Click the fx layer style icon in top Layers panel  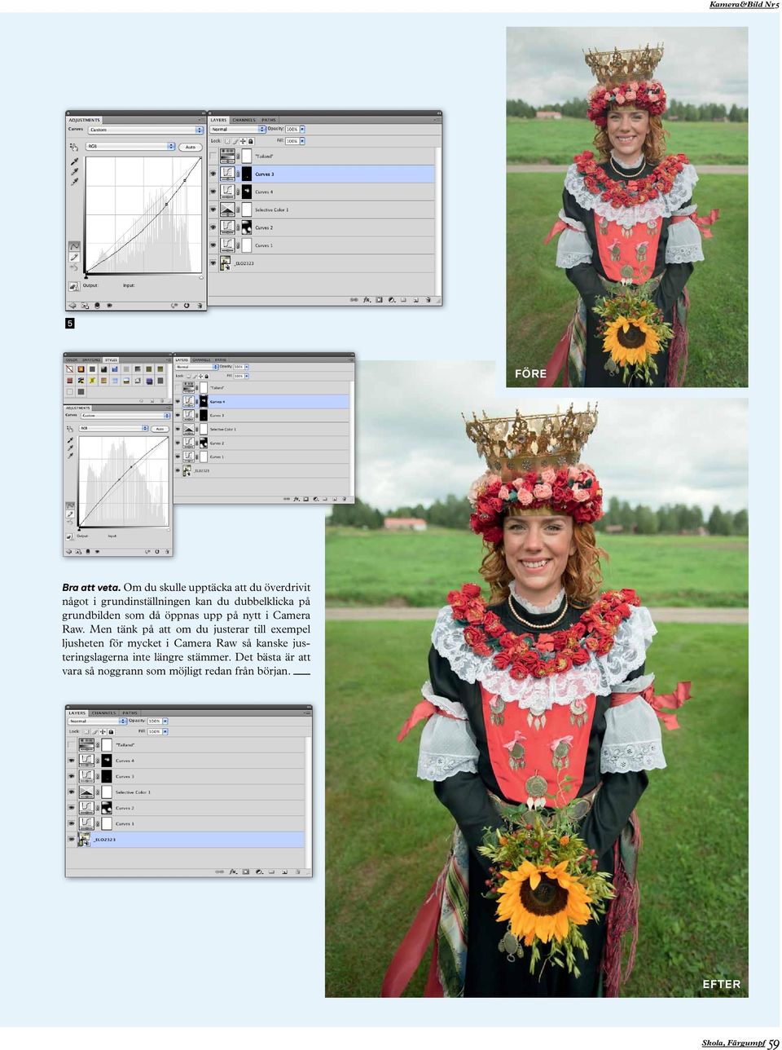coord(367,300)
